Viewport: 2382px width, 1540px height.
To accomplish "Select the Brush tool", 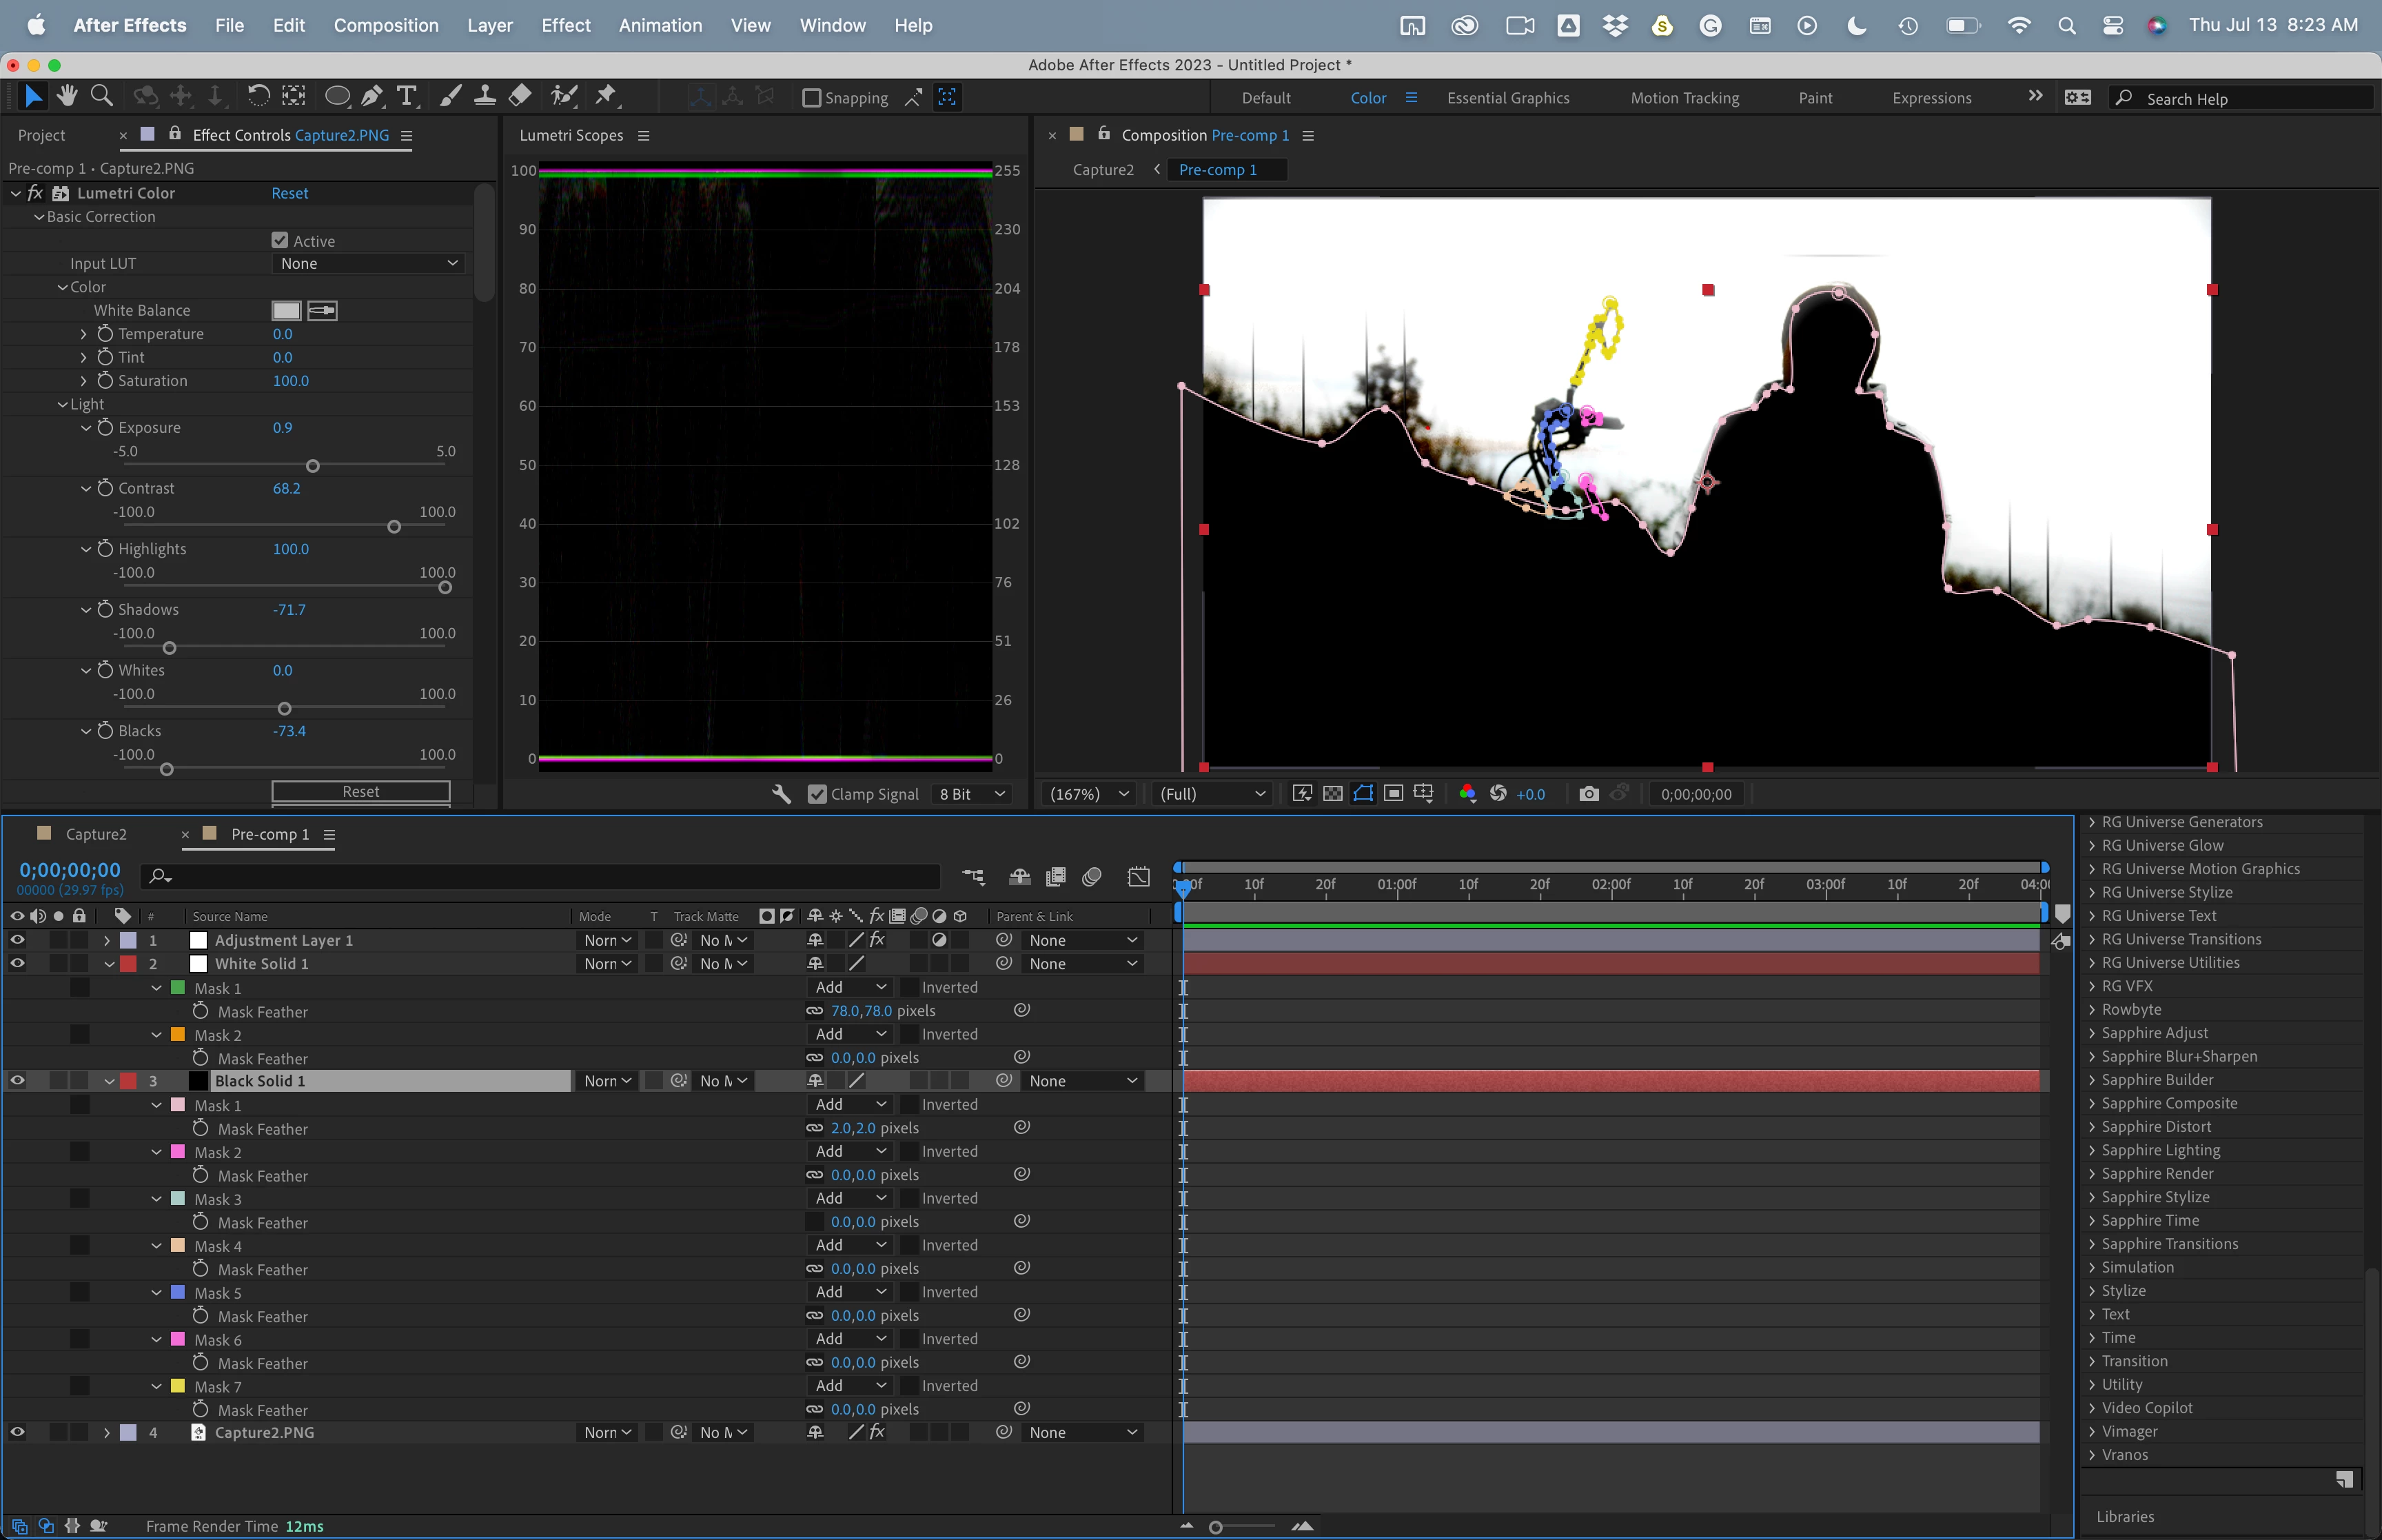I will (451, 96).
